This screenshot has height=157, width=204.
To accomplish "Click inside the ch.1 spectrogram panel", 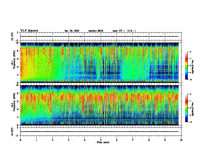I will pyautogui.click(x=99, y=63).
